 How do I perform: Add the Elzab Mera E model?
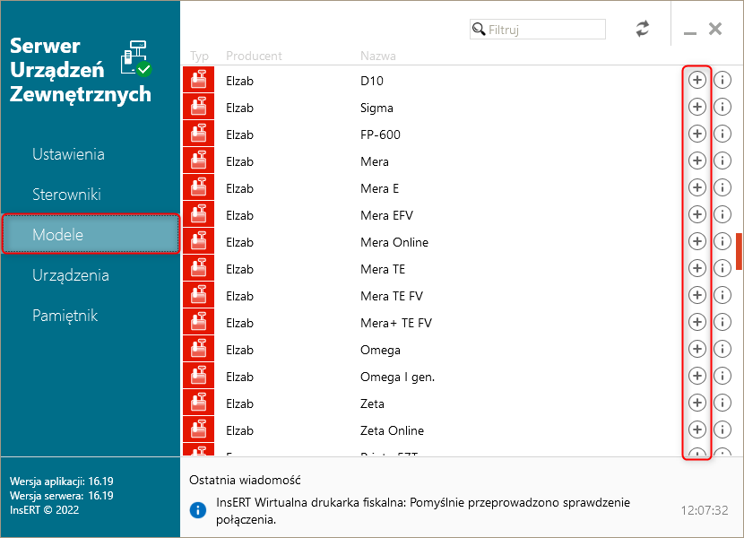(x=696, y=187)
